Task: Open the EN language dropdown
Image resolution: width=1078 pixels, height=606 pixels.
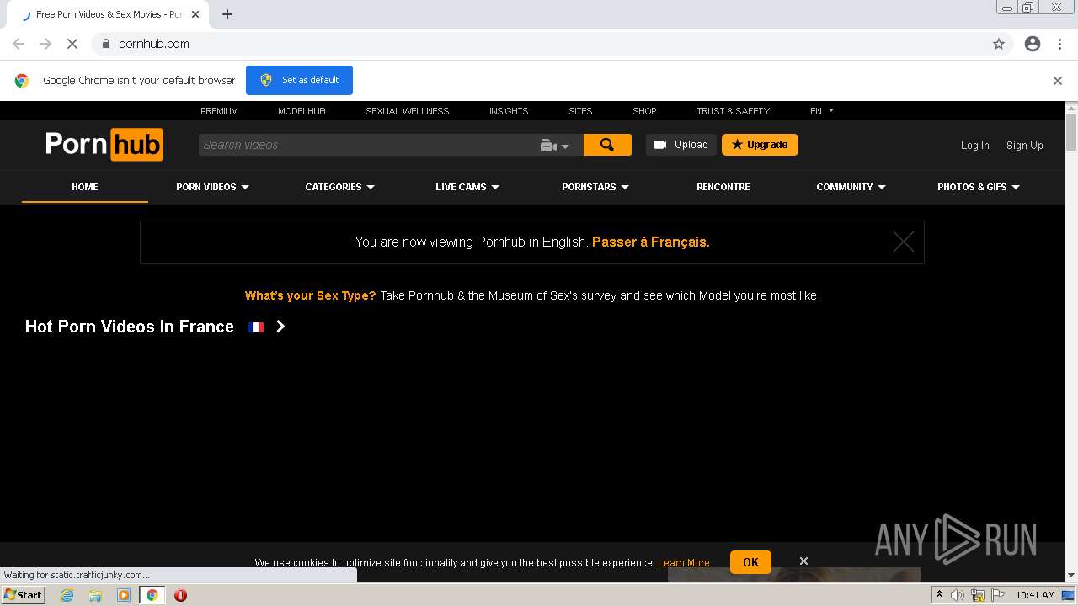Action: [822, 111]
